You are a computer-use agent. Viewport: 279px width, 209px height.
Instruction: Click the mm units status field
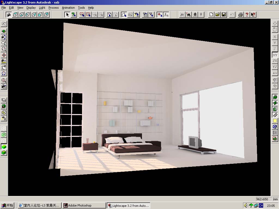(275, 199)
